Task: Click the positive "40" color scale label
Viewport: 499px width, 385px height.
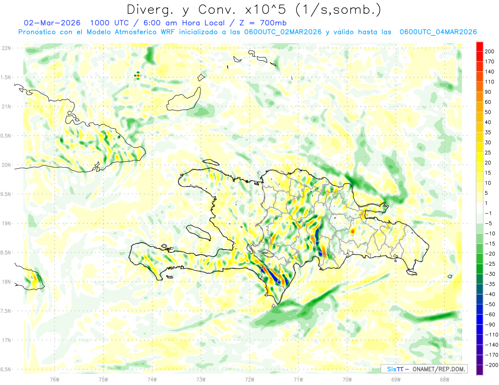Action: click(x=488, y=123)
